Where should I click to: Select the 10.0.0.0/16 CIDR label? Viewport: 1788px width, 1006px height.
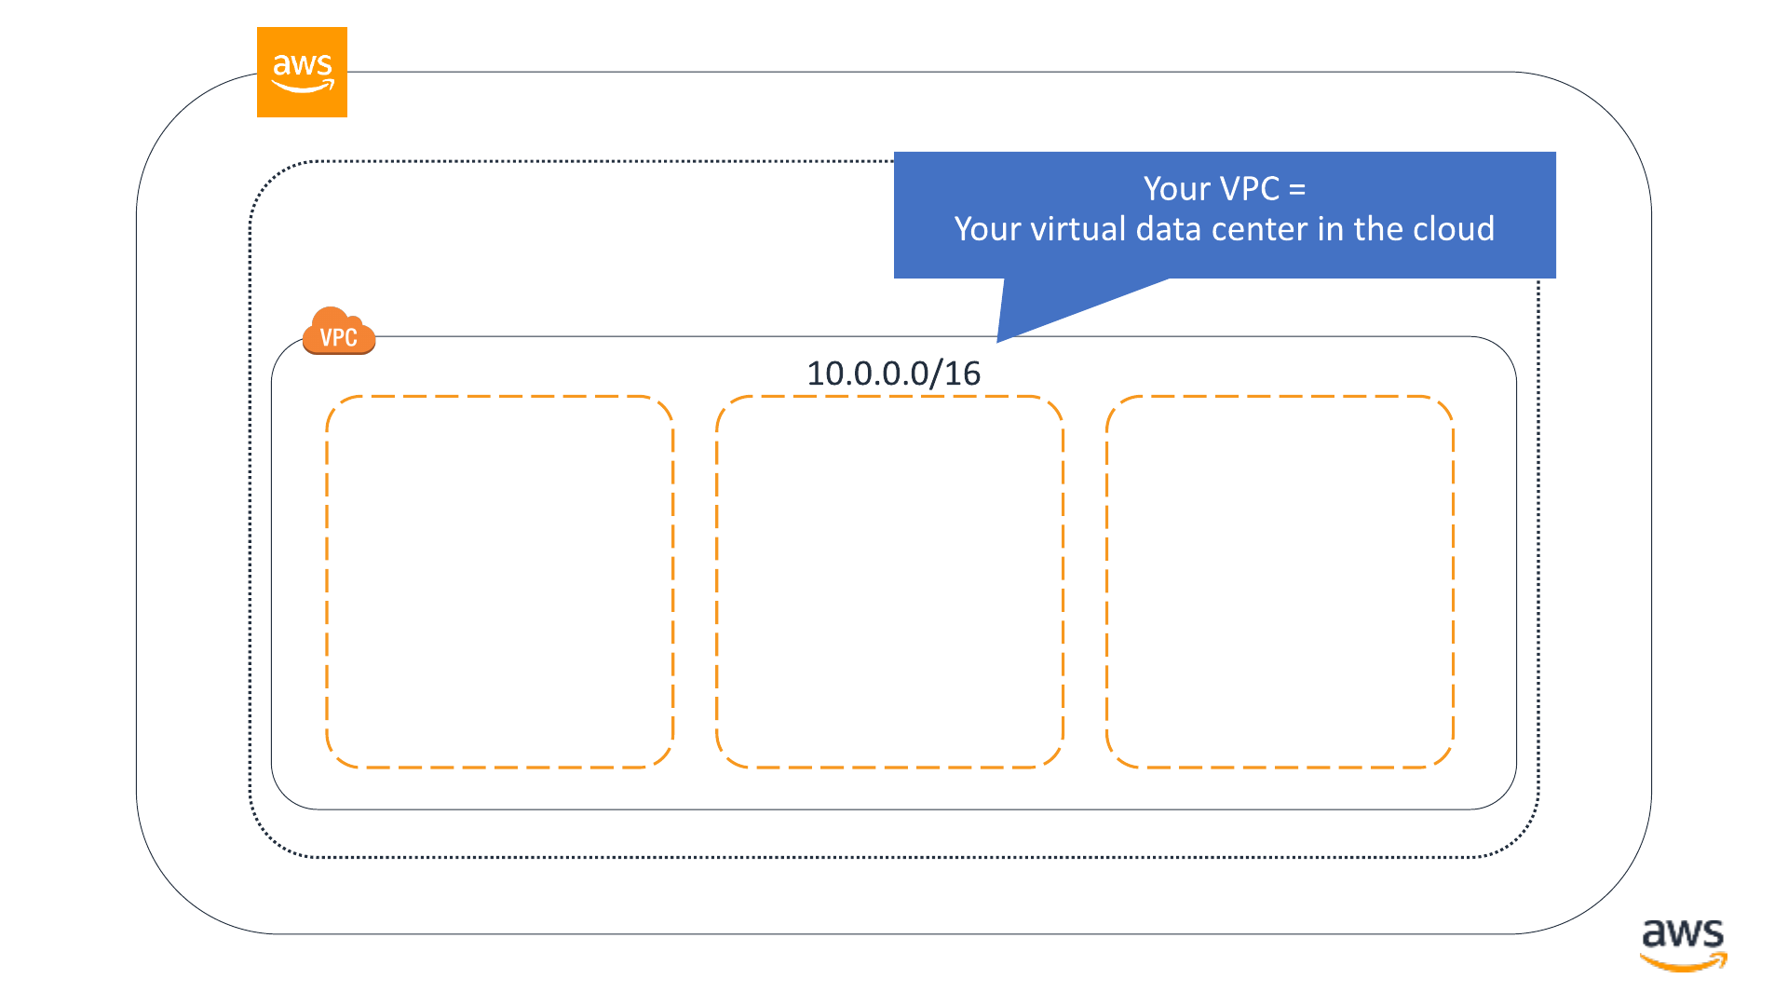893,374
